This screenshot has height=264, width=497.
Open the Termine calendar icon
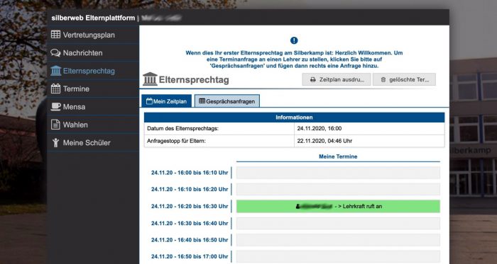(x=55, y=88)
